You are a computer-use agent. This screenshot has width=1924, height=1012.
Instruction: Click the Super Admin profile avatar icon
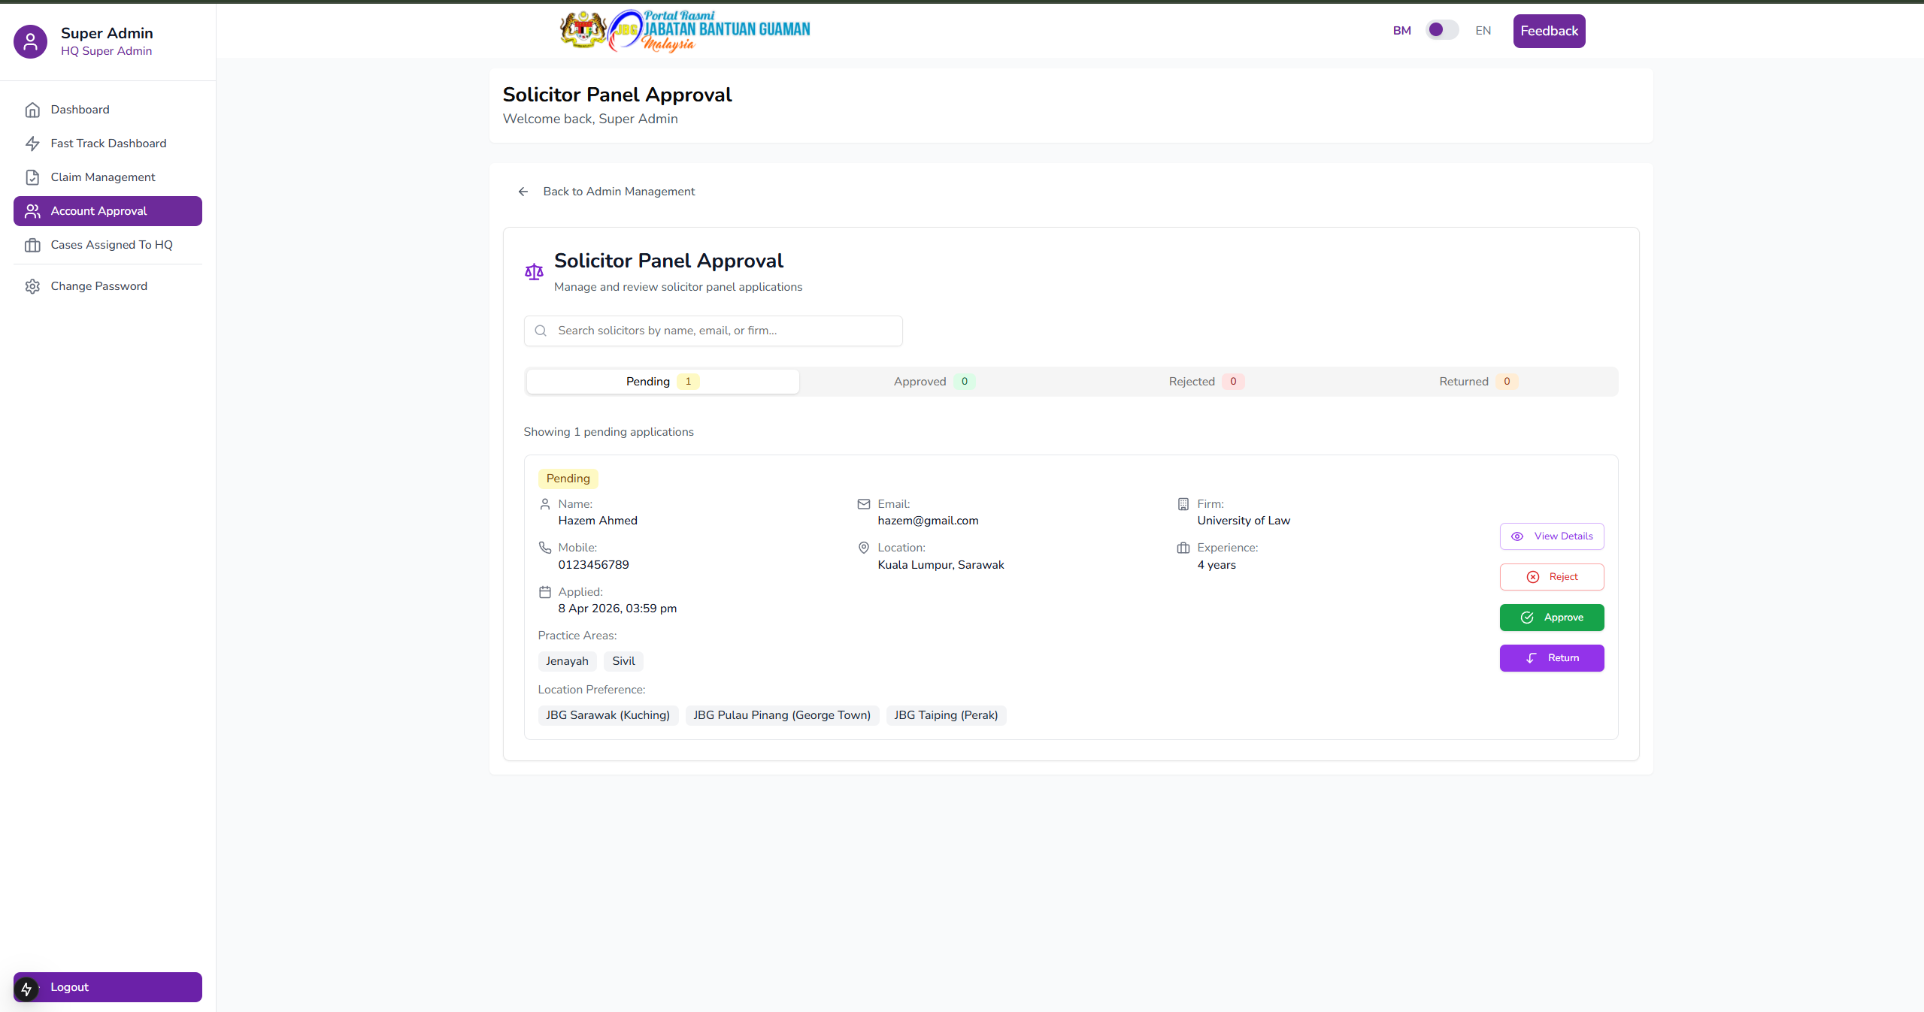[x=30, y=41]
